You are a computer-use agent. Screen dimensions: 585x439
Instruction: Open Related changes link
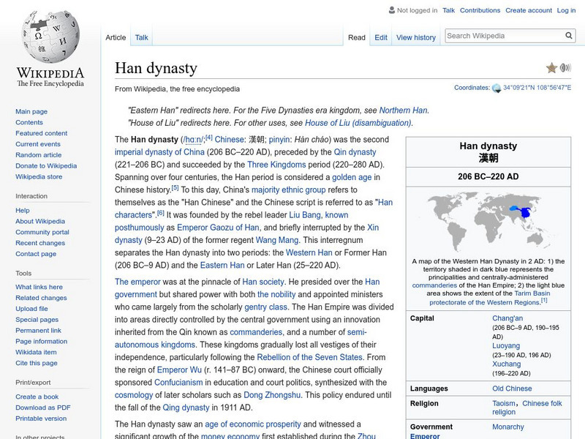pos(41,298)
